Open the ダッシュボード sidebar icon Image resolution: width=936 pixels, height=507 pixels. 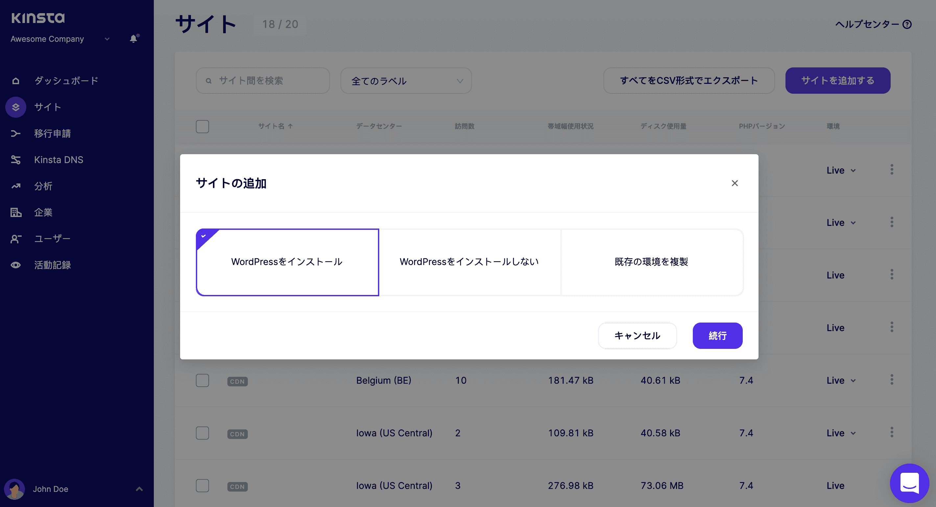tap(16, 80)
